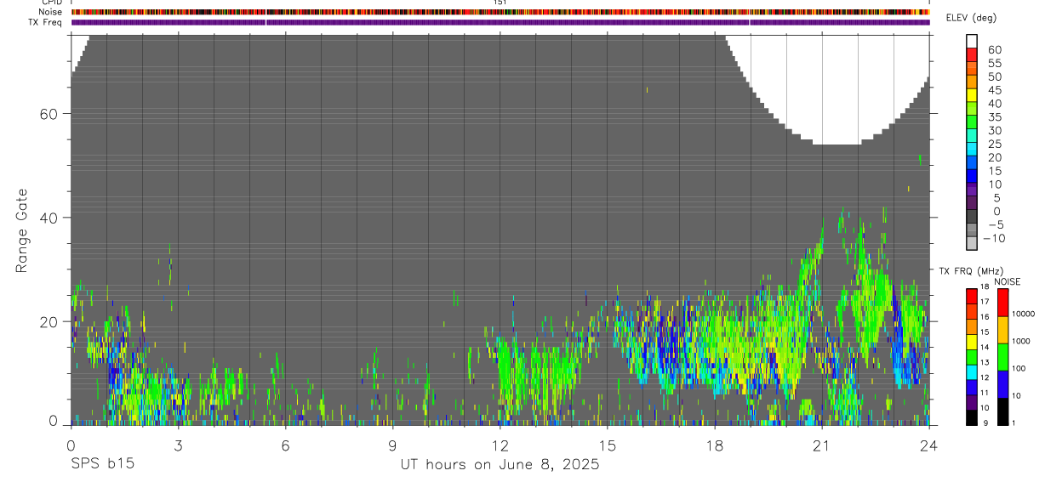Click the '151' CPID value above the plot

(x=500, y=3)
